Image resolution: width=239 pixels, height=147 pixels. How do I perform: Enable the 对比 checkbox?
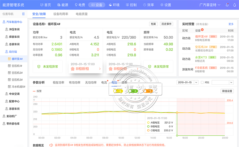click(x=202, y=82)
